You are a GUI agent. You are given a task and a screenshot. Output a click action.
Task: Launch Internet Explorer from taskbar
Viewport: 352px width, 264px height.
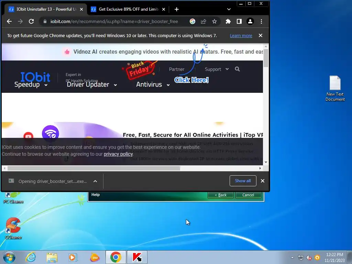(x=31, y=257)
